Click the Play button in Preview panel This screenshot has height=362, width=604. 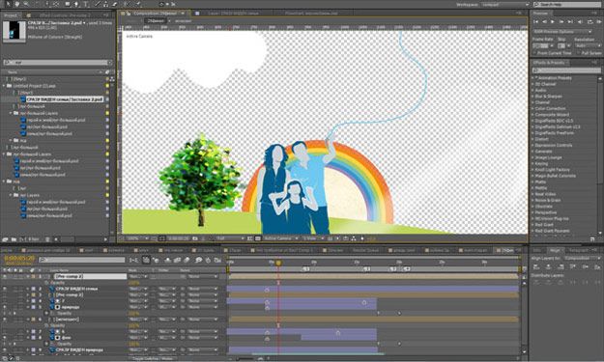pyautogui.click(x=553, y=22)
